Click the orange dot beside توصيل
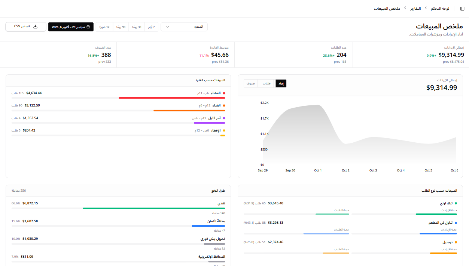This screenshot has height=266, width=469. [456, 242]
